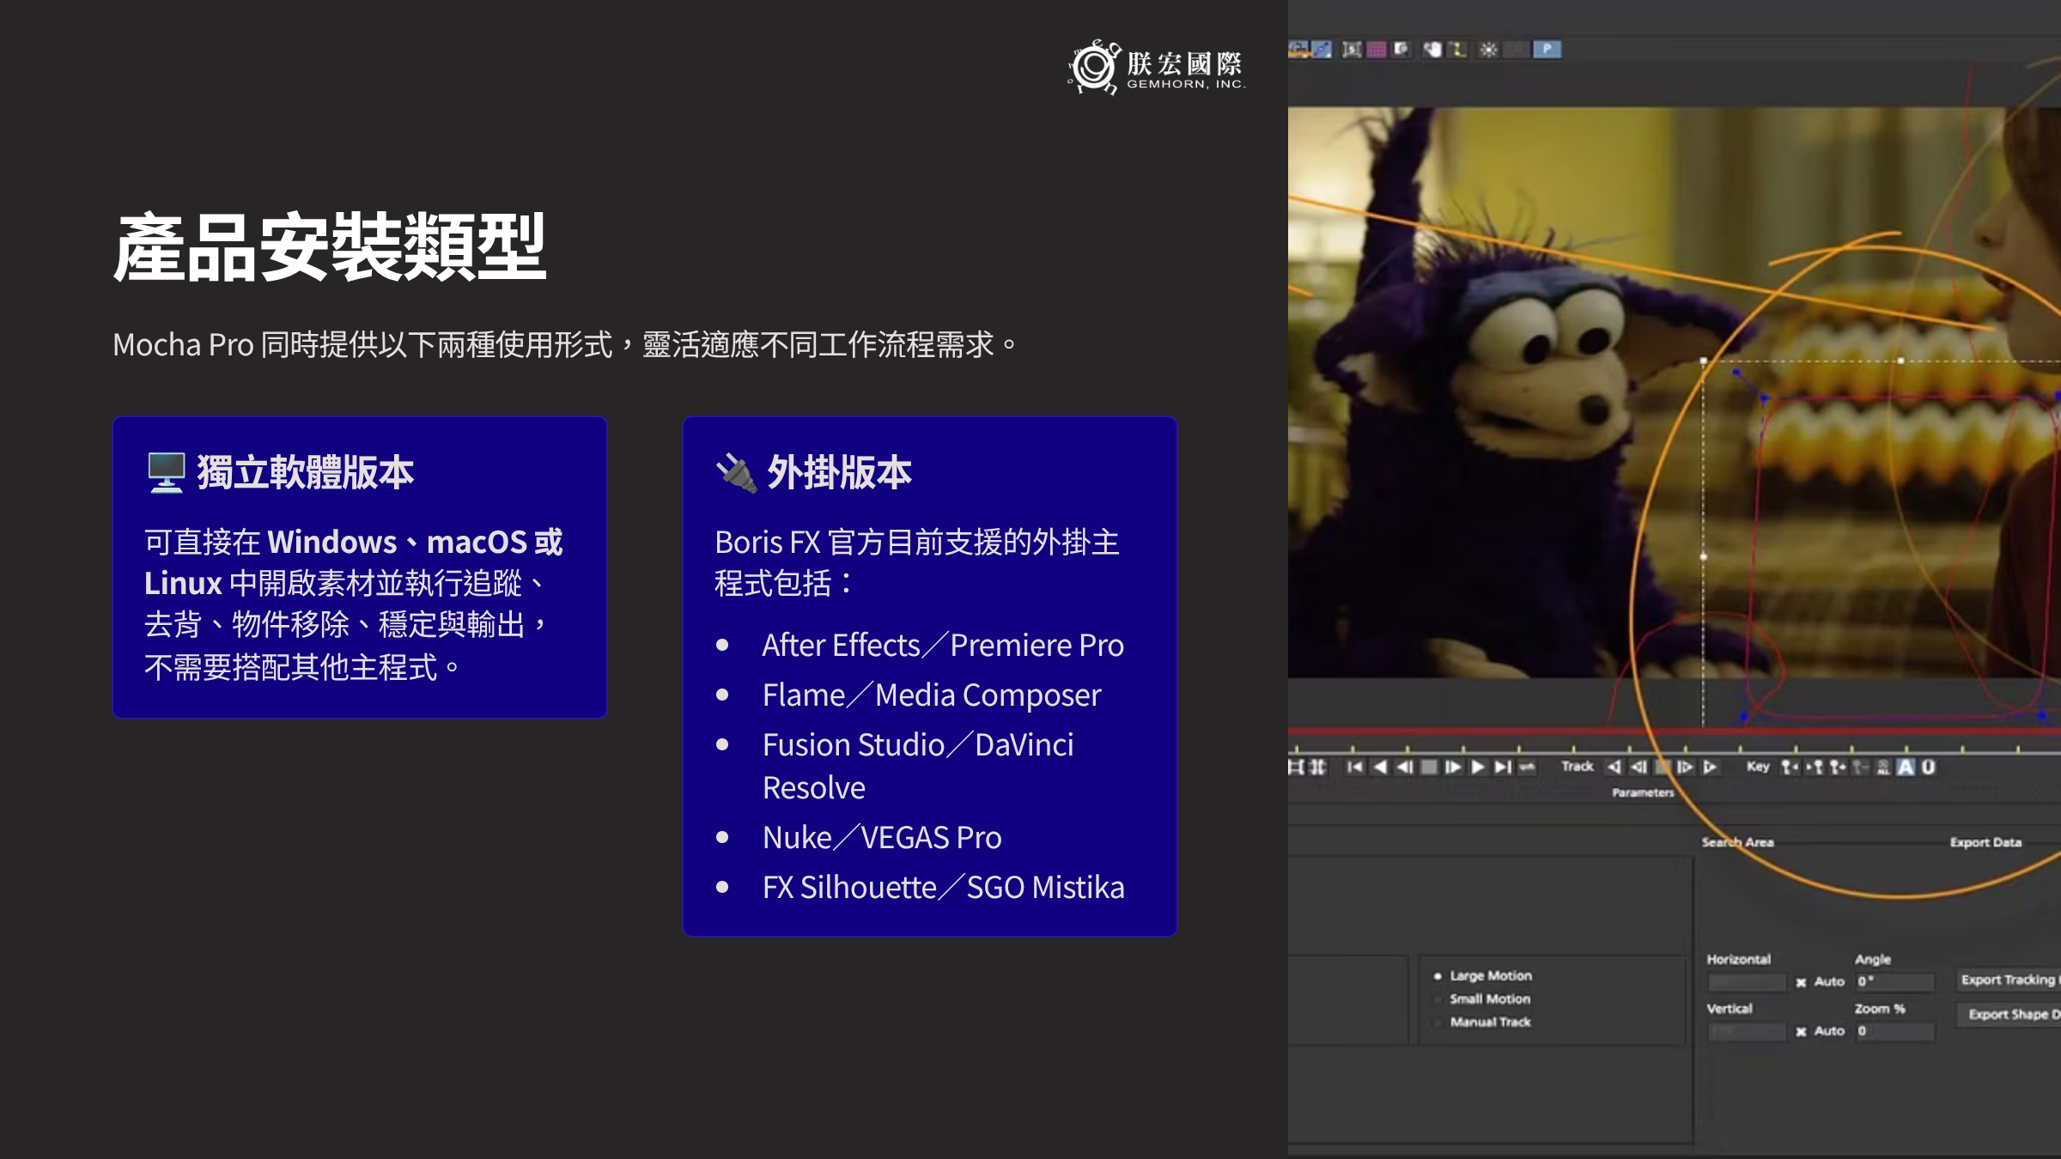Click the hand-shaped toolbar icon
The height and width of the screenshot is (1159, 2061).
pyautogui.click(x=1432, y=50)
